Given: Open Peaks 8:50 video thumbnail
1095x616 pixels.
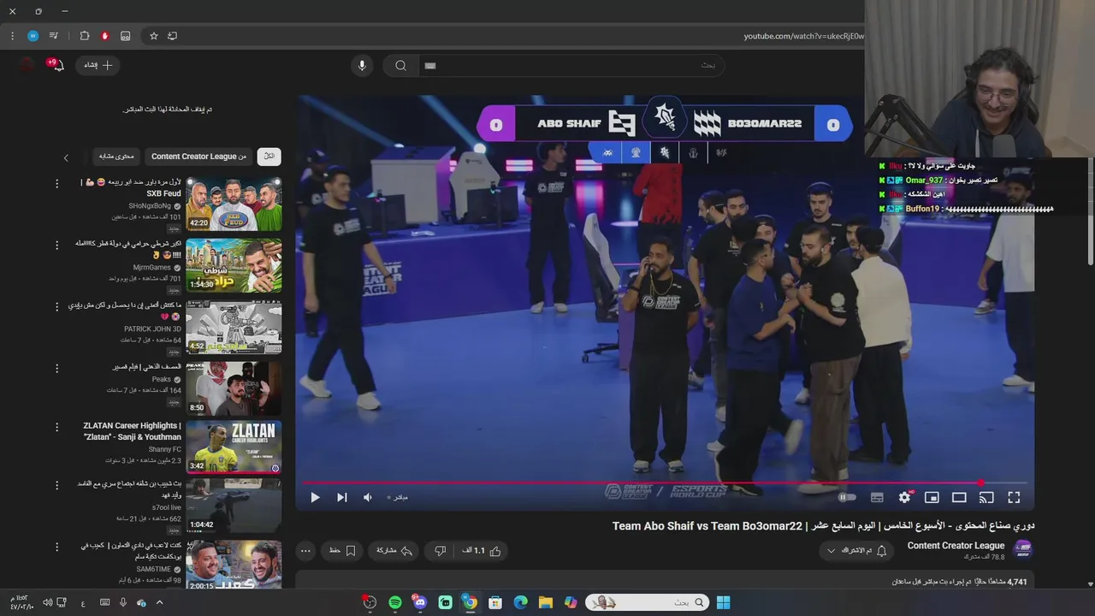Looking at the screenshot, I should (x=234, y=388).
